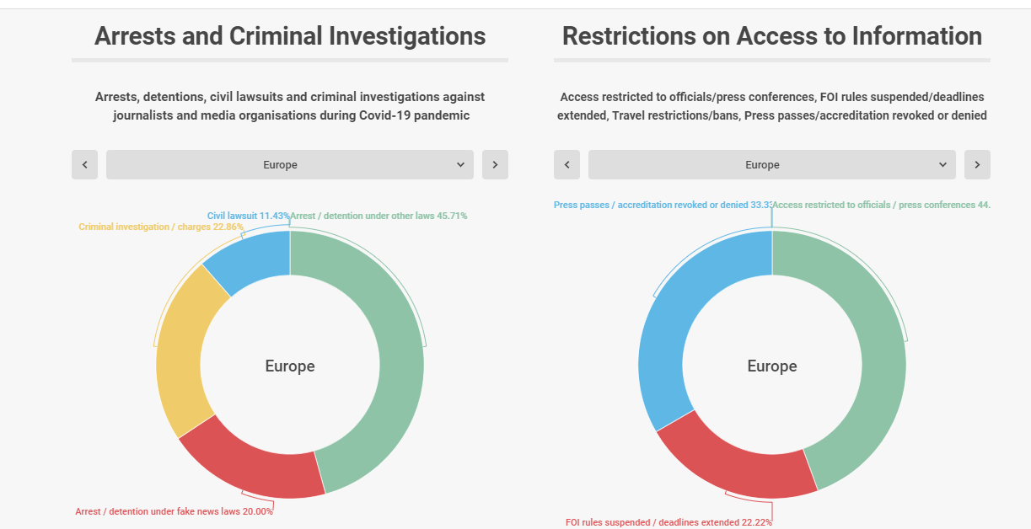Click FOI rules suspended 22.22% label
This screenshot has height=529, width=1031.
point(669,522)
